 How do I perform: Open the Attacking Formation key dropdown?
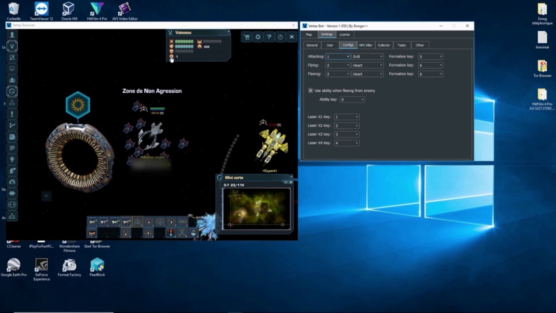(430, 57)
